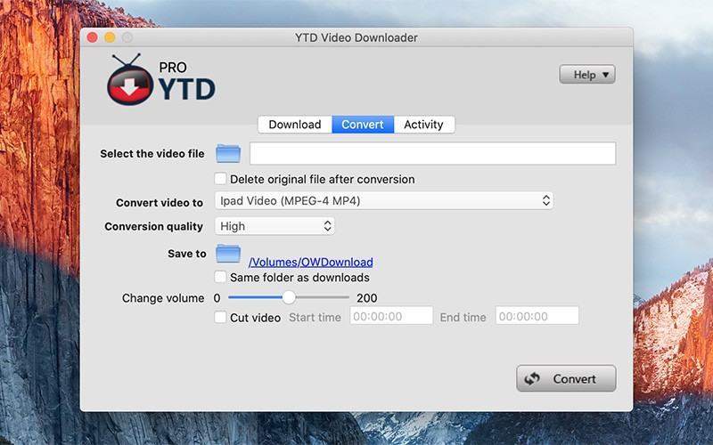This screenshot has width=713, height=445.
Task: Click the Convert button at bottom right
Action: [x=566, y=379]
